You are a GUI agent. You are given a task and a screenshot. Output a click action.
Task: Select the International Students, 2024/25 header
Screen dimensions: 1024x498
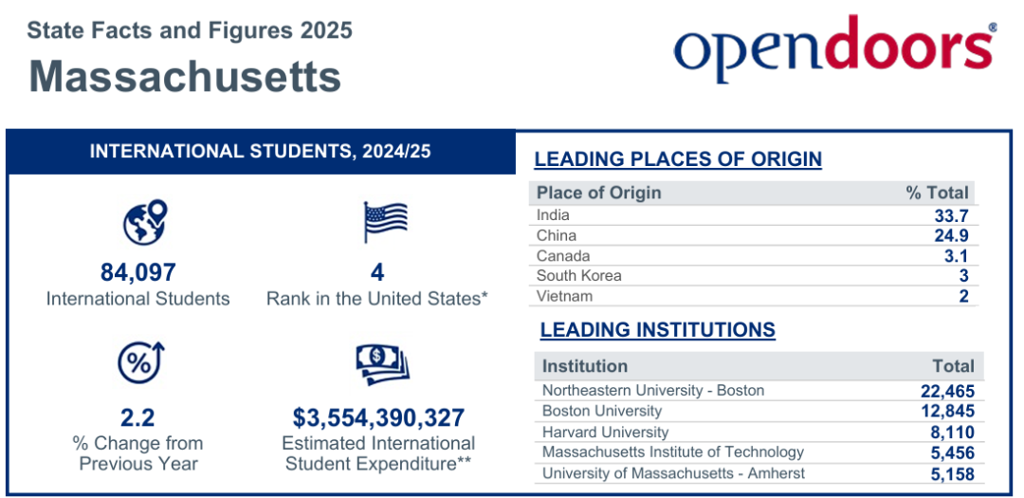click(261, 152)
